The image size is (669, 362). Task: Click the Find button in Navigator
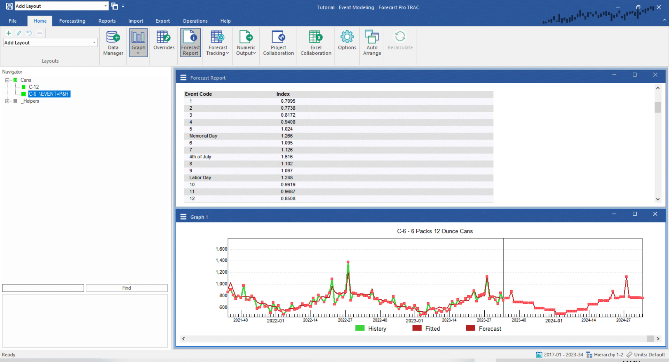pos(126,288)
